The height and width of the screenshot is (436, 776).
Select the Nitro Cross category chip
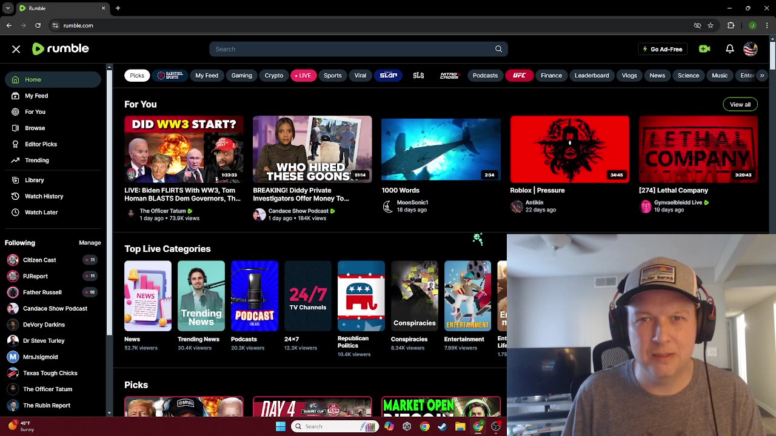449,76
